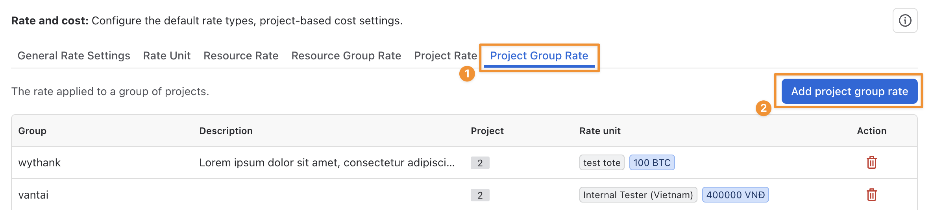Switch to the Rate Unit tab
The height and width of the screenshot is (210, 932).
pos(167,56)
